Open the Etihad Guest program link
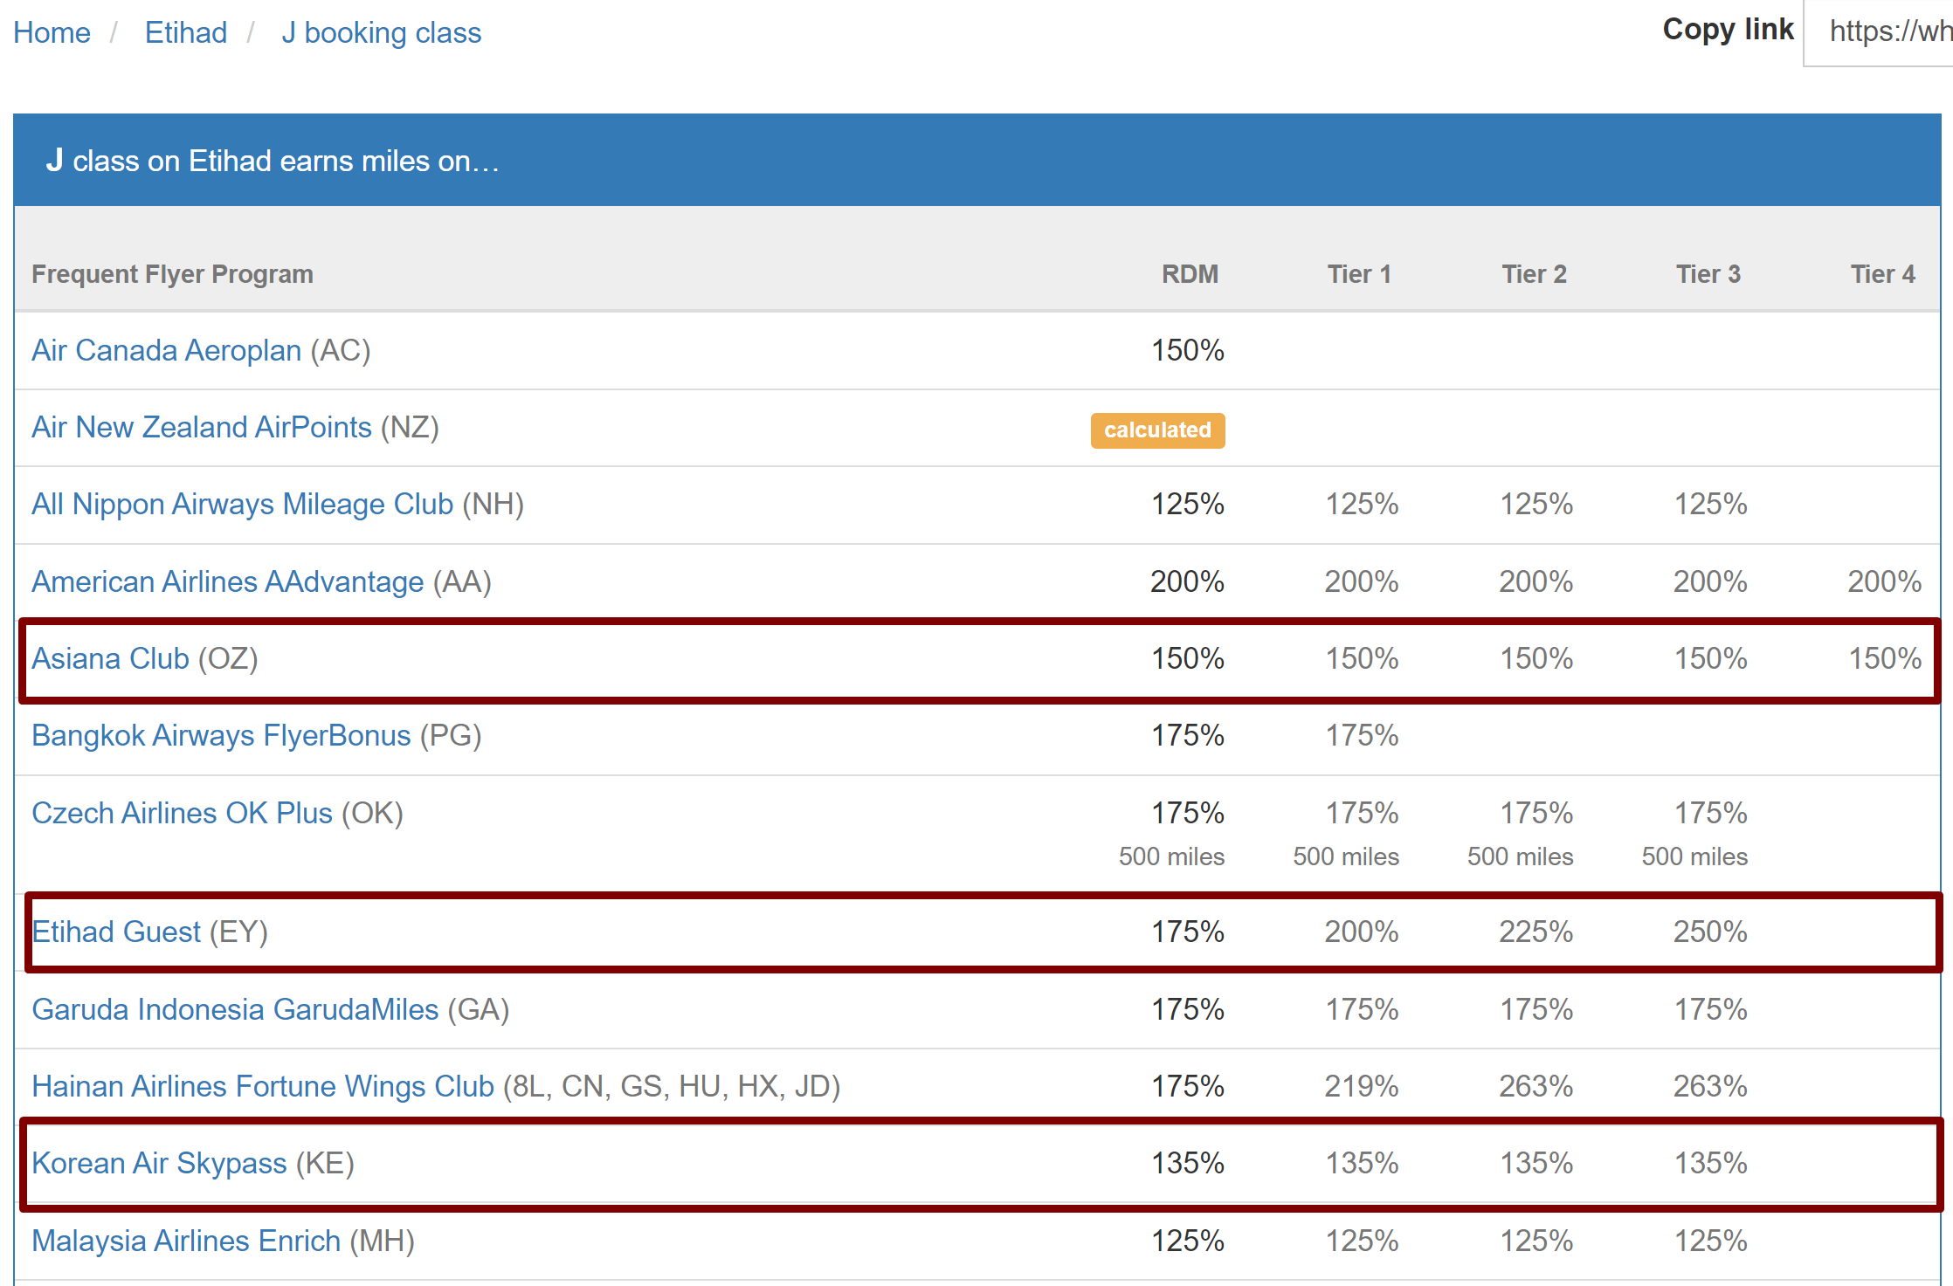Viewport: 1953px width, 1286px height. coord(116,932)
